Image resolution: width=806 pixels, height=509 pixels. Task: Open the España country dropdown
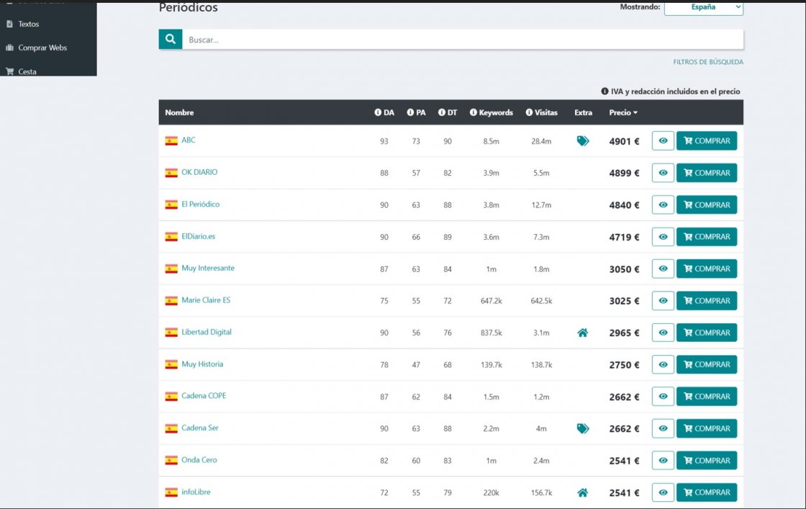[704, 8]
